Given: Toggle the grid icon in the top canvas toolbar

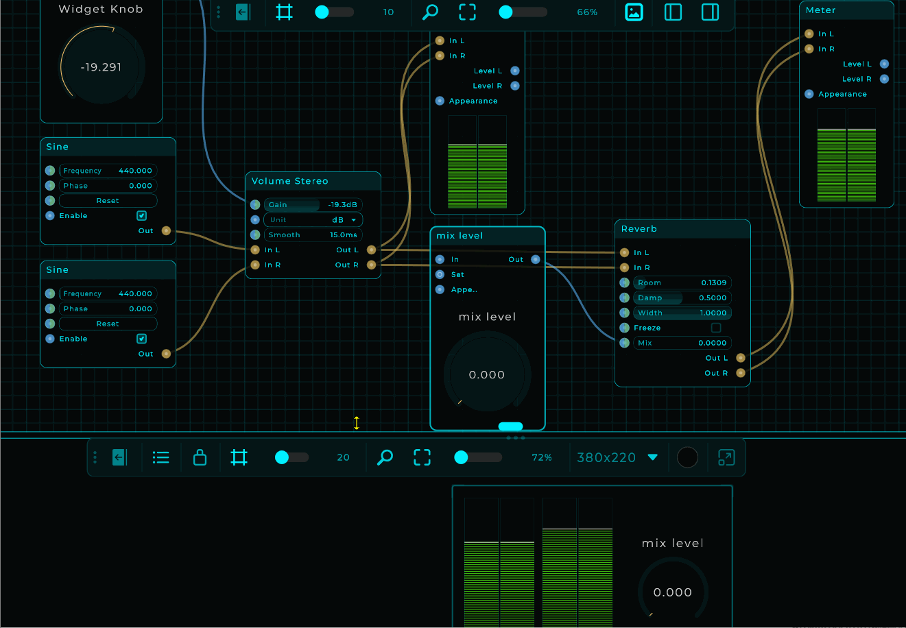Looking at the screenshot, I should point(284,12).
